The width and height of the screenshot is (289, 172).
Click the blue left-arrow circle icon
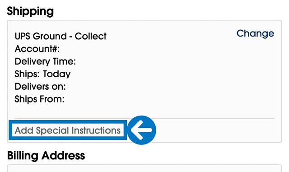pyautogui.click(x=141, y=130)
